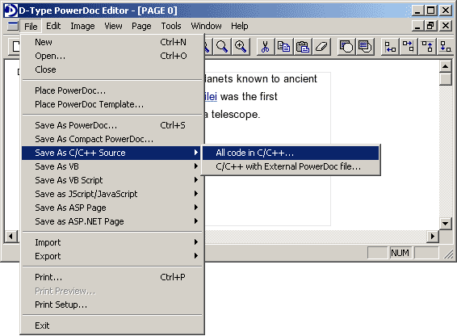Click the Copy icon in toolbar

[284, 47]
